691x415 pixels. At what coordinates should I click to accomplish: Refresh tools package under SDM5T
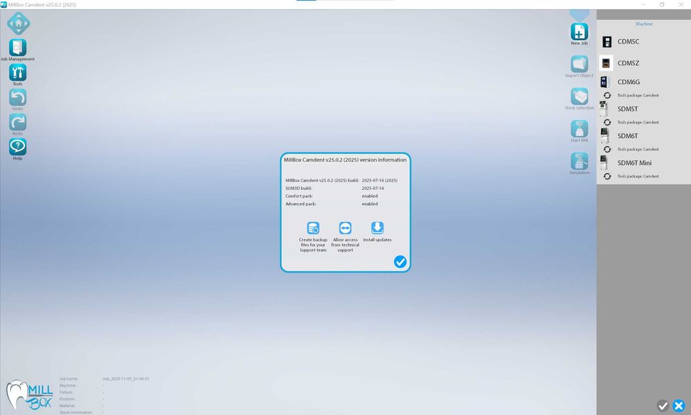coord(607,122)
